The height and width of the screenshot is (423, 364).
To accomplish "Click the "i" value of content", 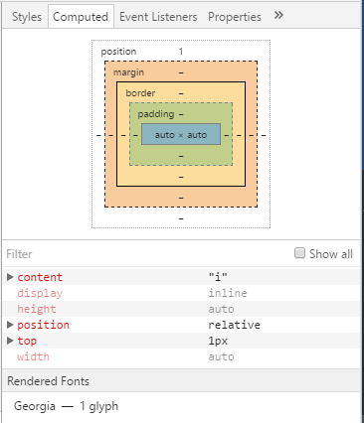I will [x=218, y=277].
